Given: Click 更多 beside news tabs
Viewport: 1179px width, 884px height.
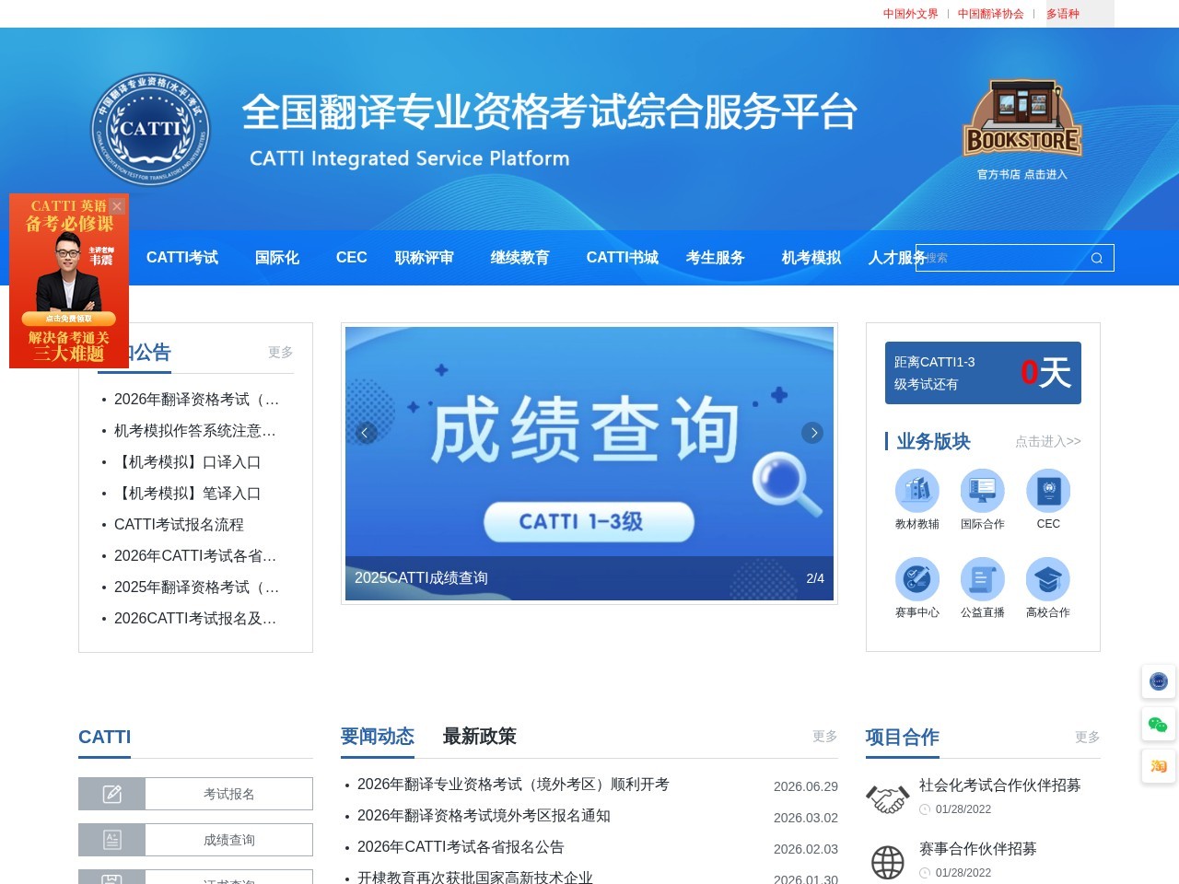Looking at the screenshot, I should pos(825,737).
